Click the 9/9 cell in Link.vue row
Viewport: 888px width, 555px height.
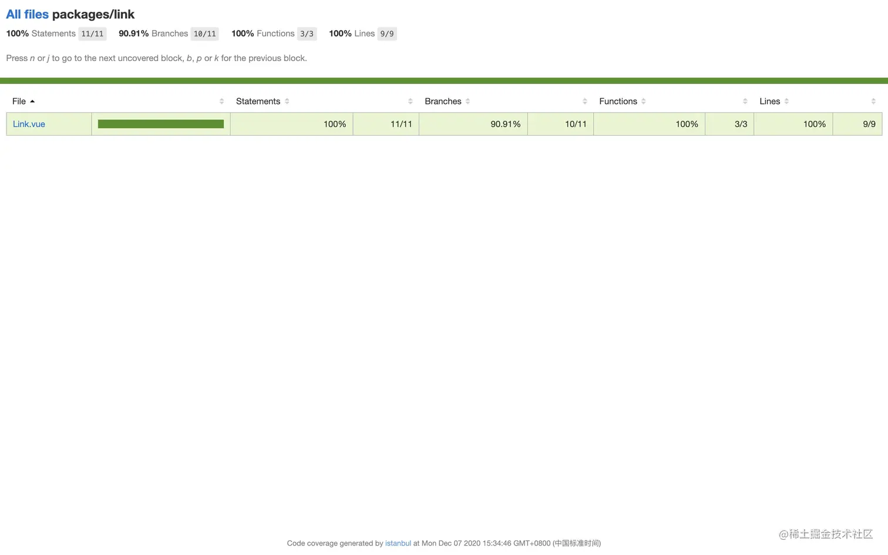coord(857,124)
